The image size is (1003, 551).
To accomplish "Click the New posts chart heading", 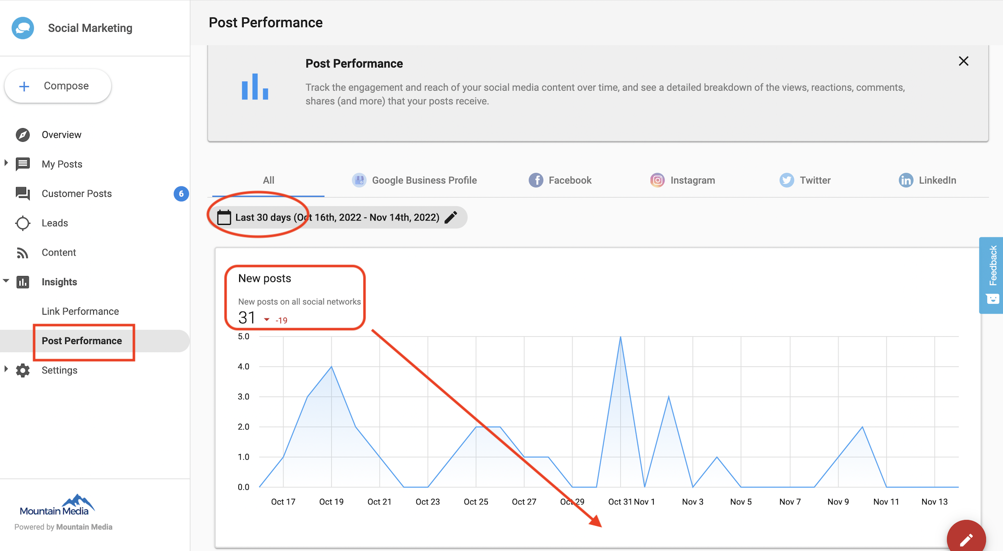I will pyautogui.click(x=265, y=279).
